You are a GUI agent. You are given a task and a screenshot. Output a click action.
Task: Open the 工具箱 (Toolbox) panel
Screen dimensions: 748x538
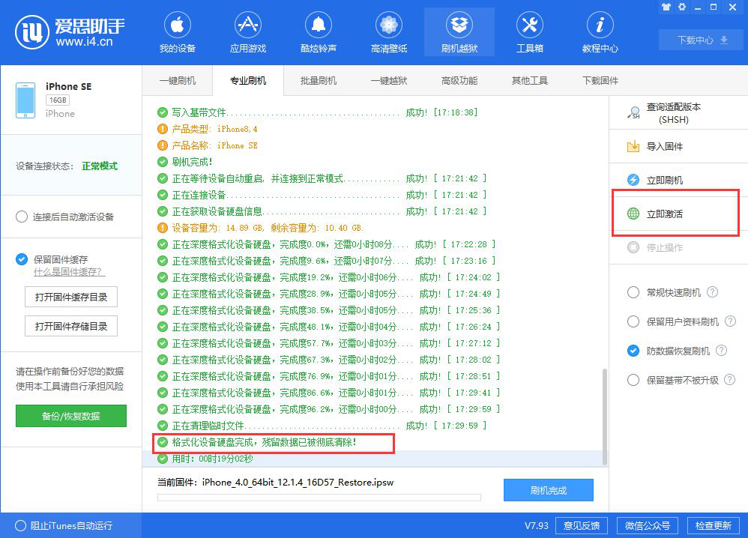pos(529,31)
